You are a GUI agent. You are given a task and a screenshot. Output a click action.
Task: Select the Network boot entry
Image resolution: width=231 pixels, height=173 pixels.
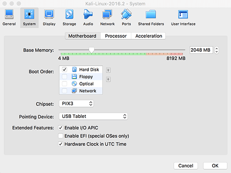point(81,91)
